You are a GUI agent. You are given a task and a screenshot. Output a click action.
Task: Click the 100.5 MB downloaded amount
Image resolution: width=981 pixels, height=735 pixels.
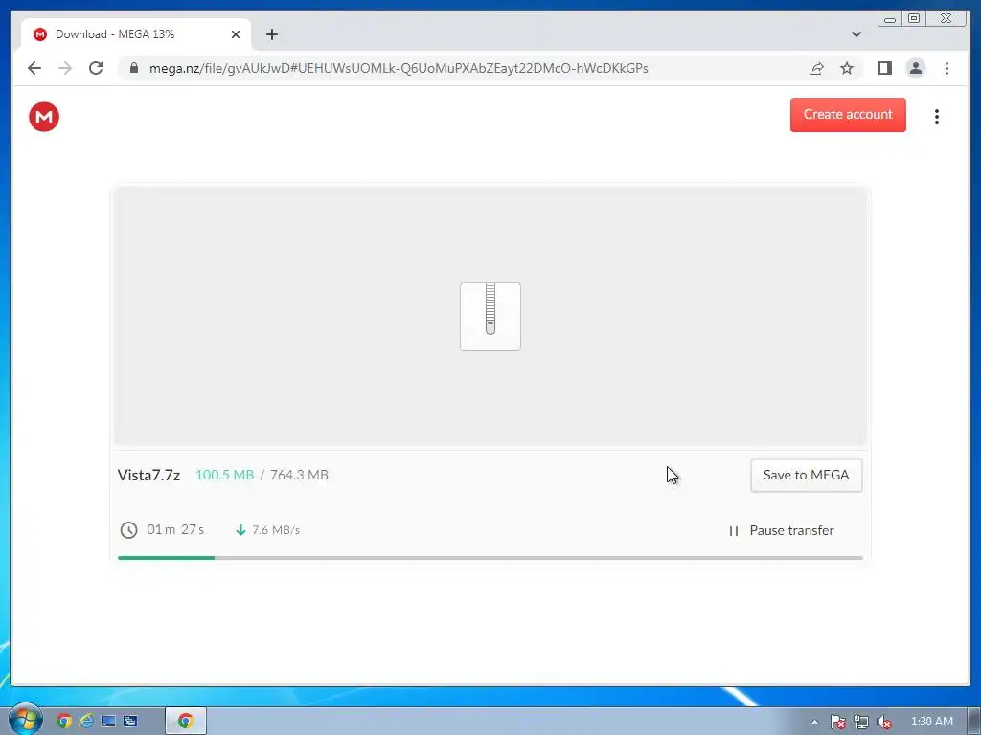point(224,475)
